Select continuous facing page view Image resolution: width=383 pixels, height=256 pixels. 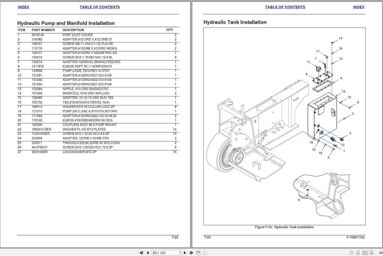372,253
